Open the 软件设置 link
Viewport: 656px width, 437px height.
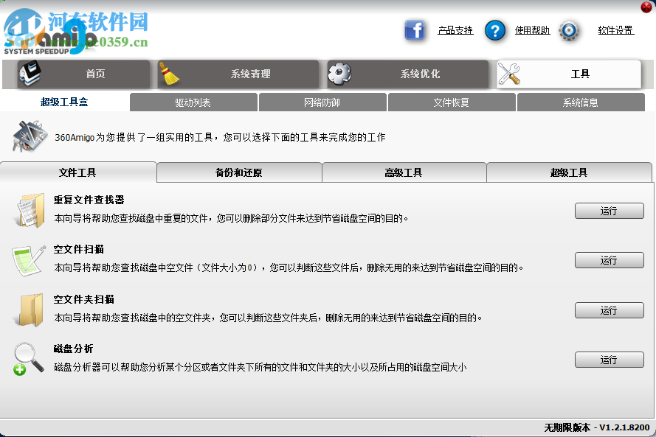[616, 30]
